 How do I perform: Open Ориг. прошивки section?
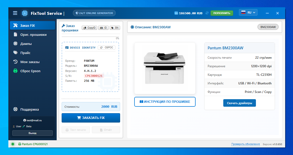(x=33, y=35)
